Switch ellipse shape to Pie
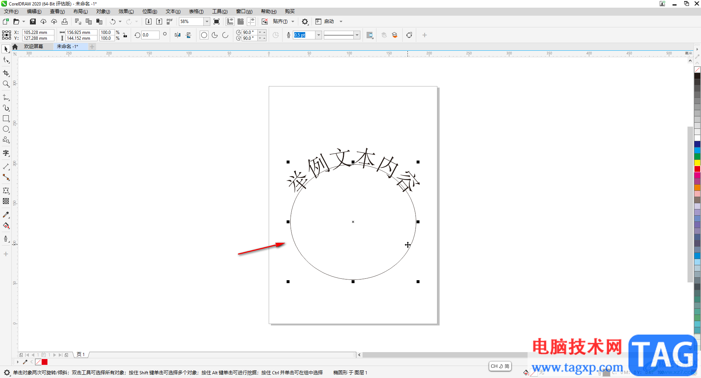Image resolution: width=701 pixels, height=378 pixels. [215, 35]
